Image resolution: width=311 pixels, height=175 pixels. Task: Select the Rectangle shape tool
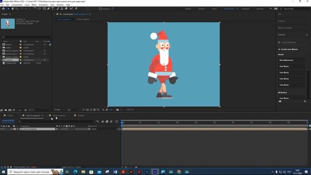coord(44,9)
